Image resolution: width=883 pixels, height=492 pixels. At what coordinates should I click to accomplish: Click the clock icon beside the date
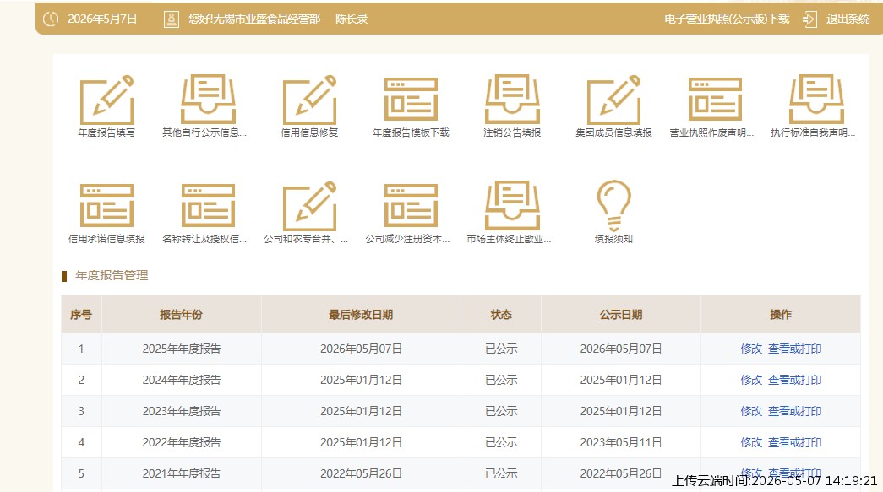51,19
